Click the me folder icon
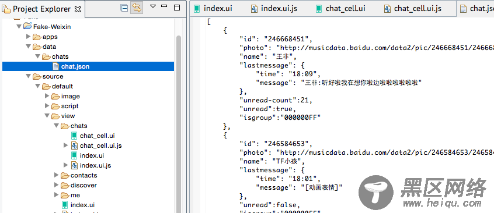 [x=65, y=195]
